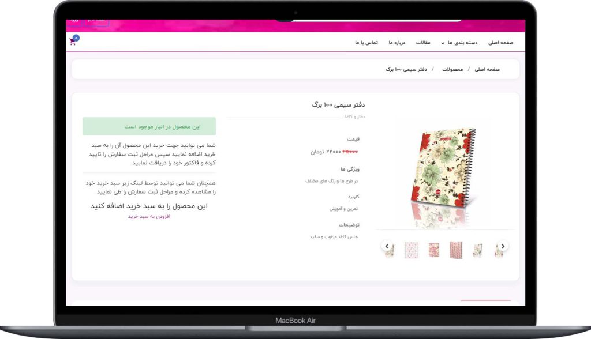Image resolution: width=591 pixels, height=339 pixels.
Task: Open the shopping cart icon
Action: tap(74, 41)
